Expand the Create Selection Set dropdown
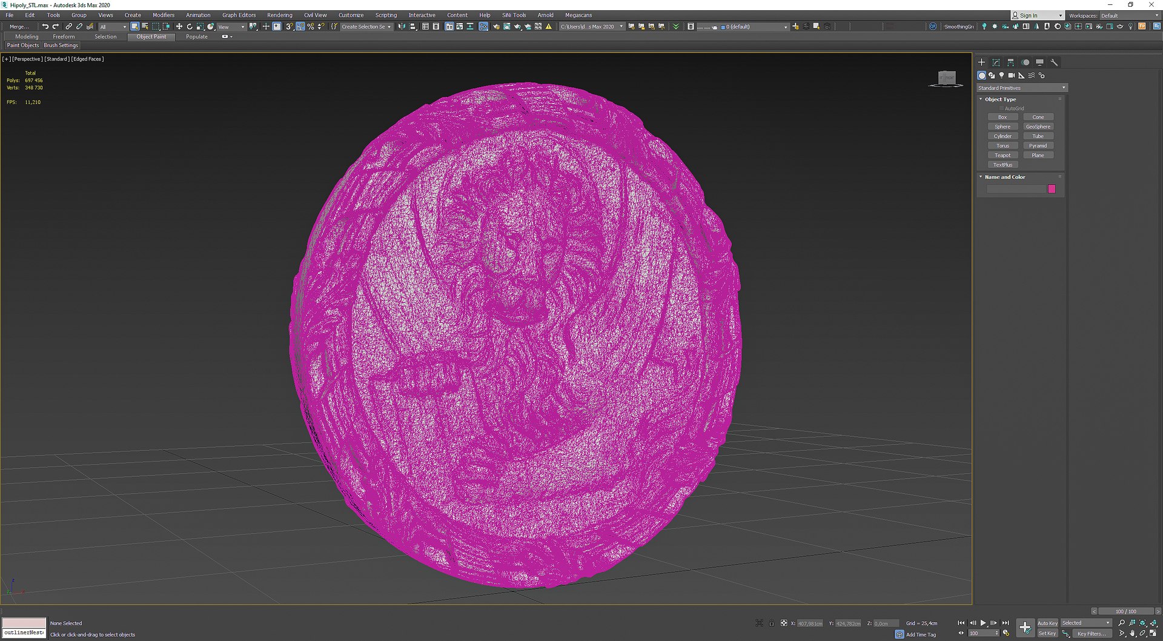The width and height of the screenshot is (1163, 641). (x=366, y=27)
